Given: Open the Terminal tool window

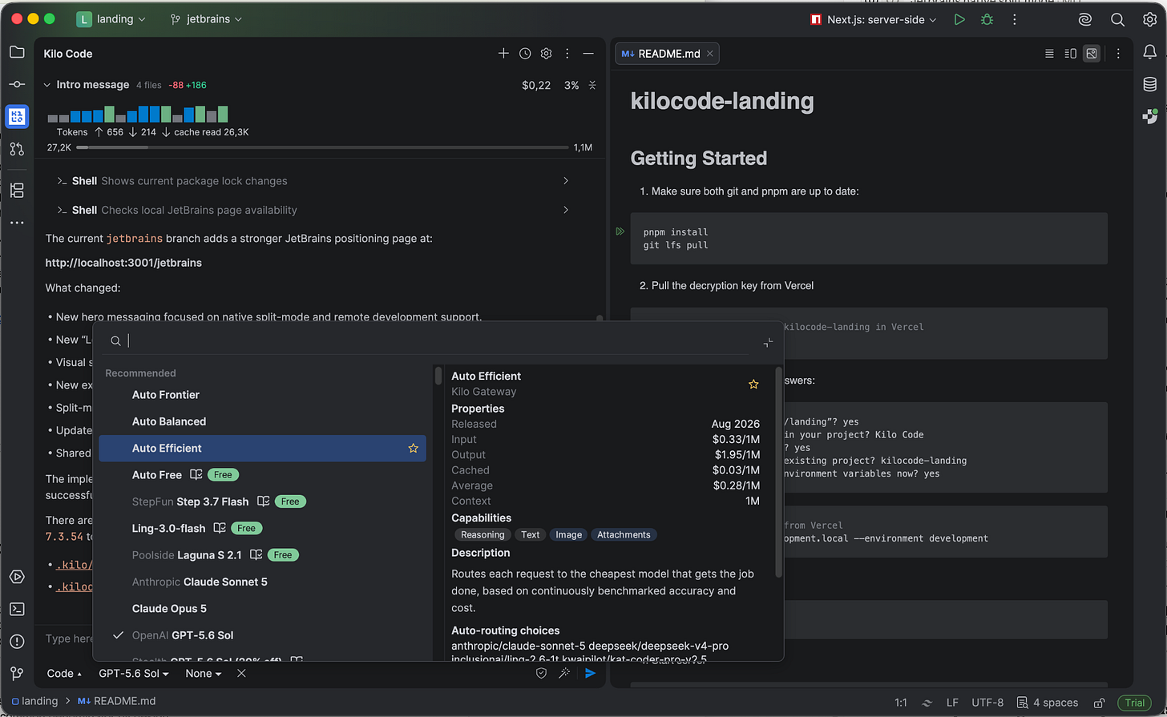Looking at the screenshot, I should tap(17, 609).
